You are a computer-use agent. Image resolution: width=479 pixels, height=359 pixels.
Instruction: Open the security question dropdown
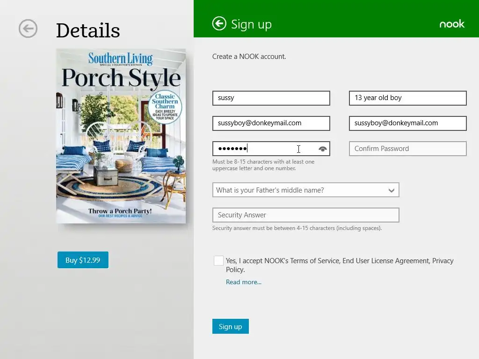(x=306, y=190)
